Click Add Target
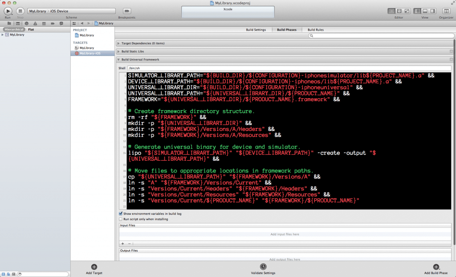 pos(94,269)
